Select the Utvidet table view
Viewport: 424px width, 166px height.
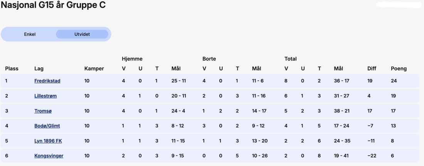click(x=82, y=34)
